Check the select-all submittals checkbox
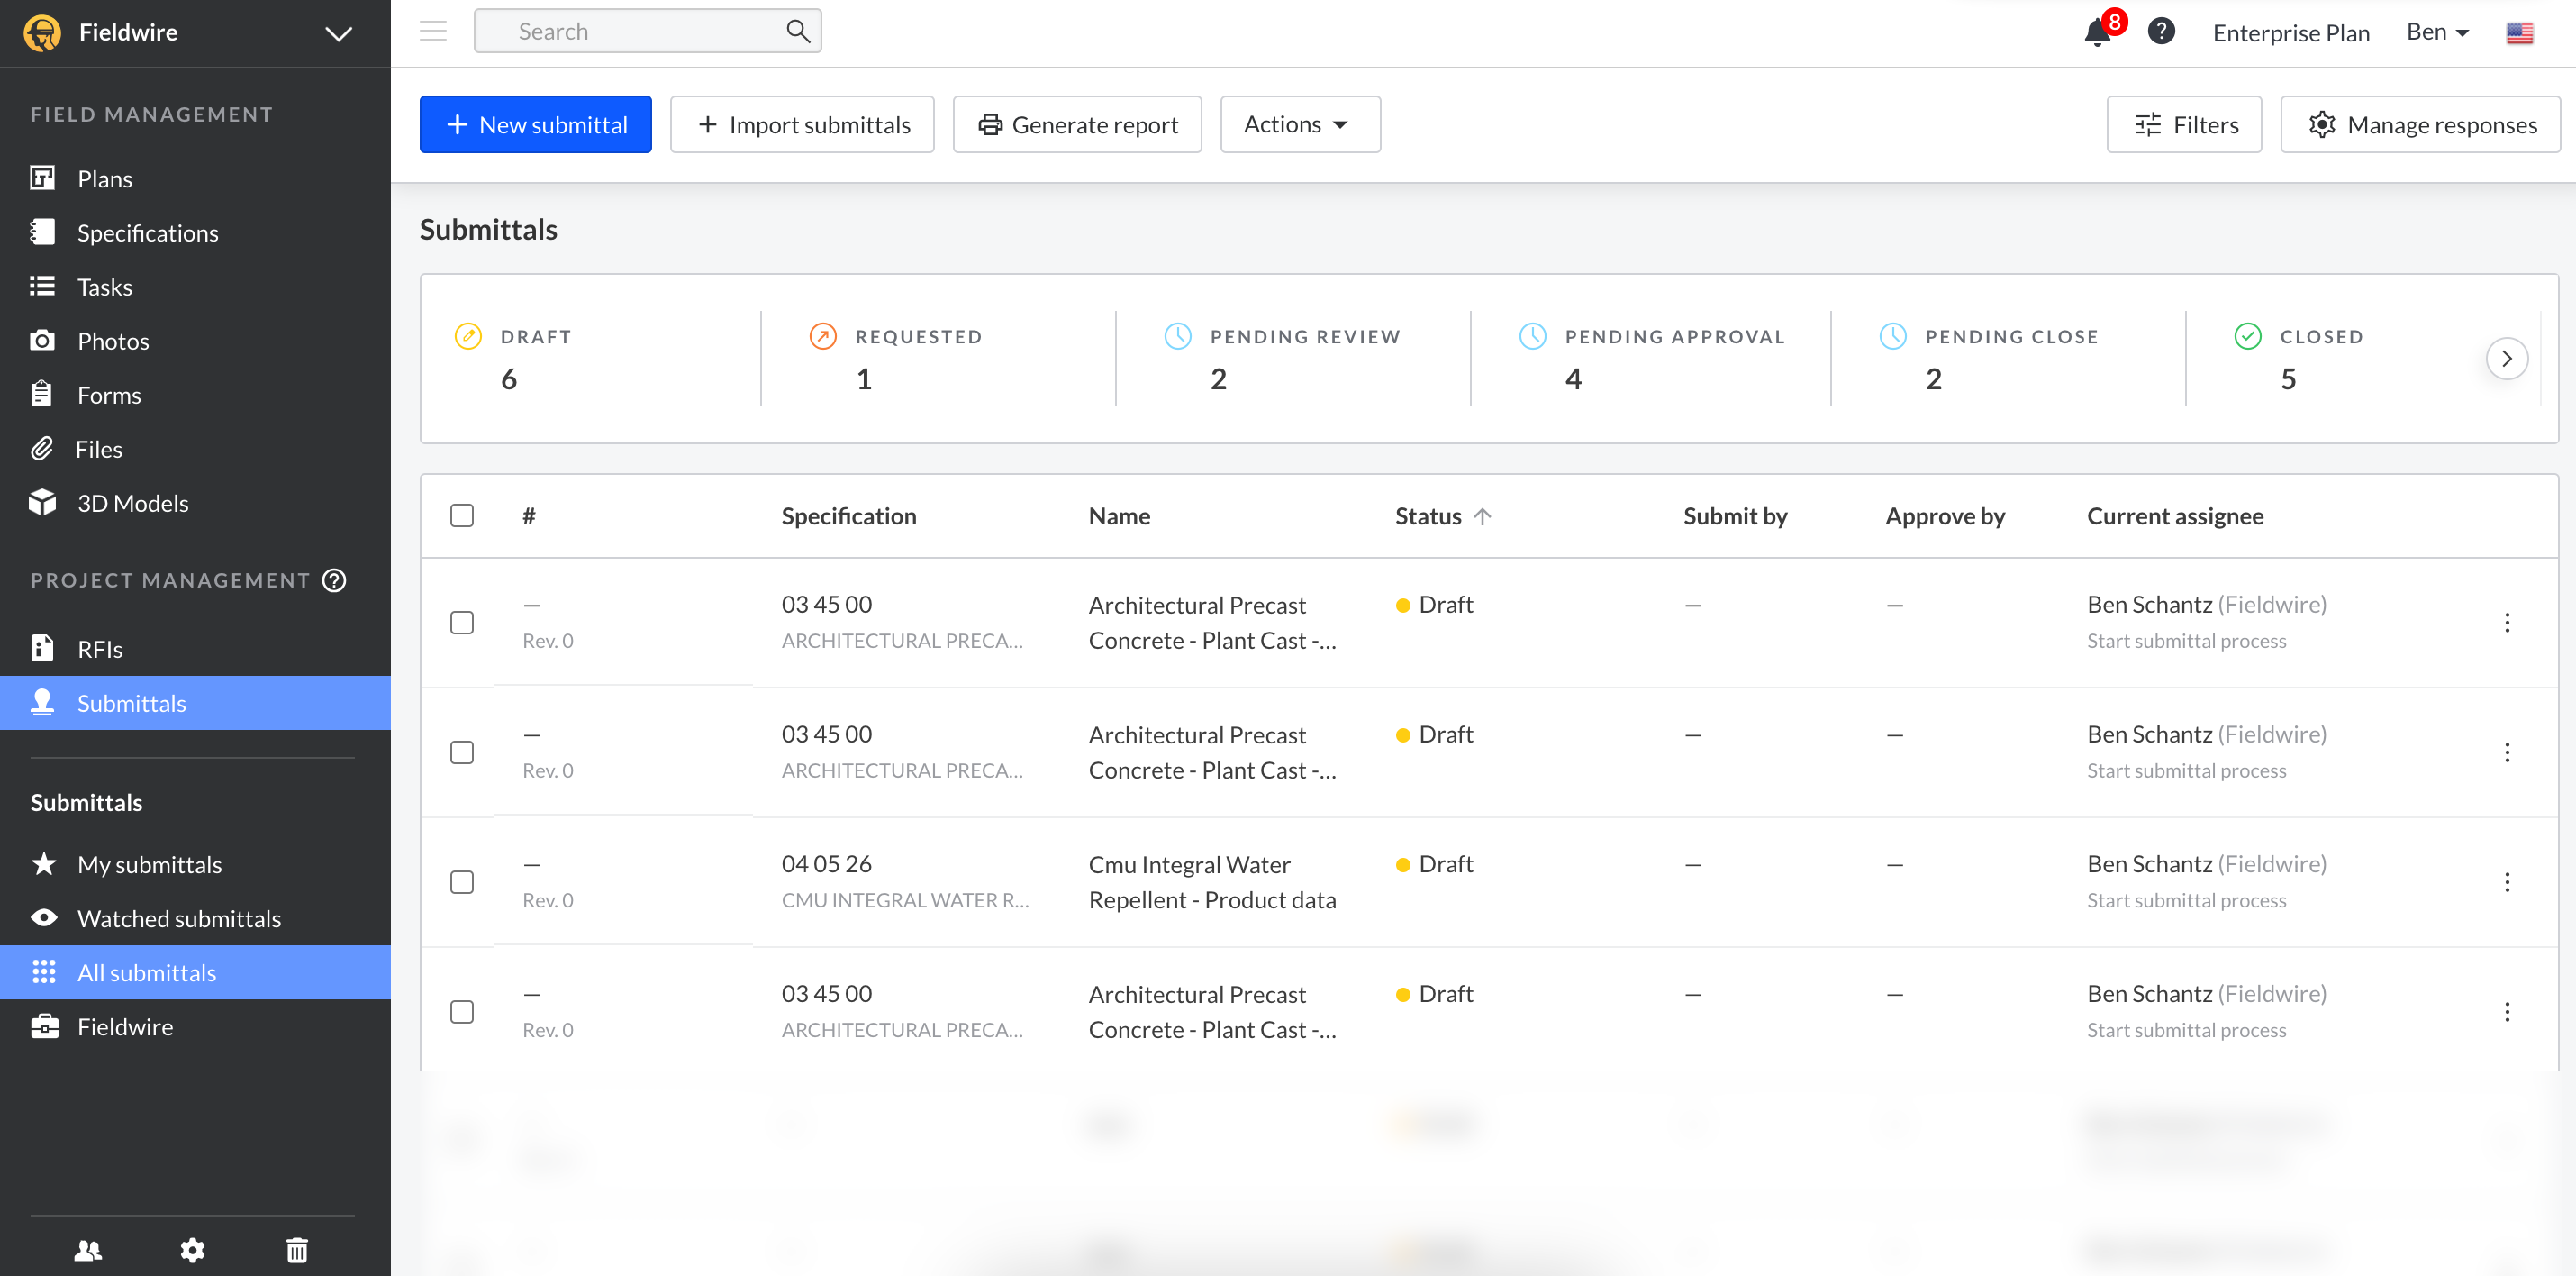This screenshot has width=2576, height=1276. click(462, 515)
